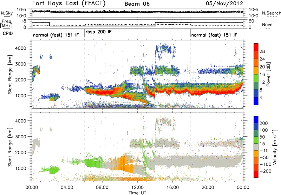Click the "04:00" time tick label
Viewport: 281px width, 195px height.
pos(67,188)
